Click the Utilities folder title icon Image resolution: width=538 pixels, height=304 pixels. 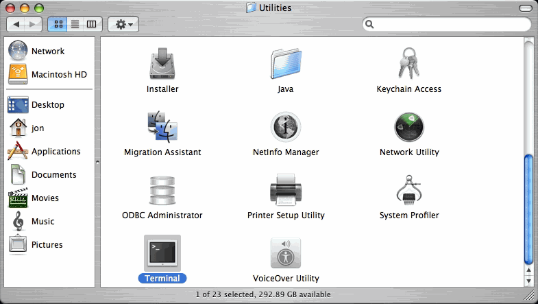(251, 8)
